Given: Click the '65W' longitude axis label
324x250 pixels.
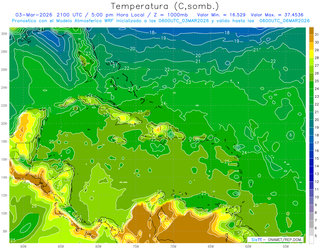Looking at the screenshot, I should [211, 246].
